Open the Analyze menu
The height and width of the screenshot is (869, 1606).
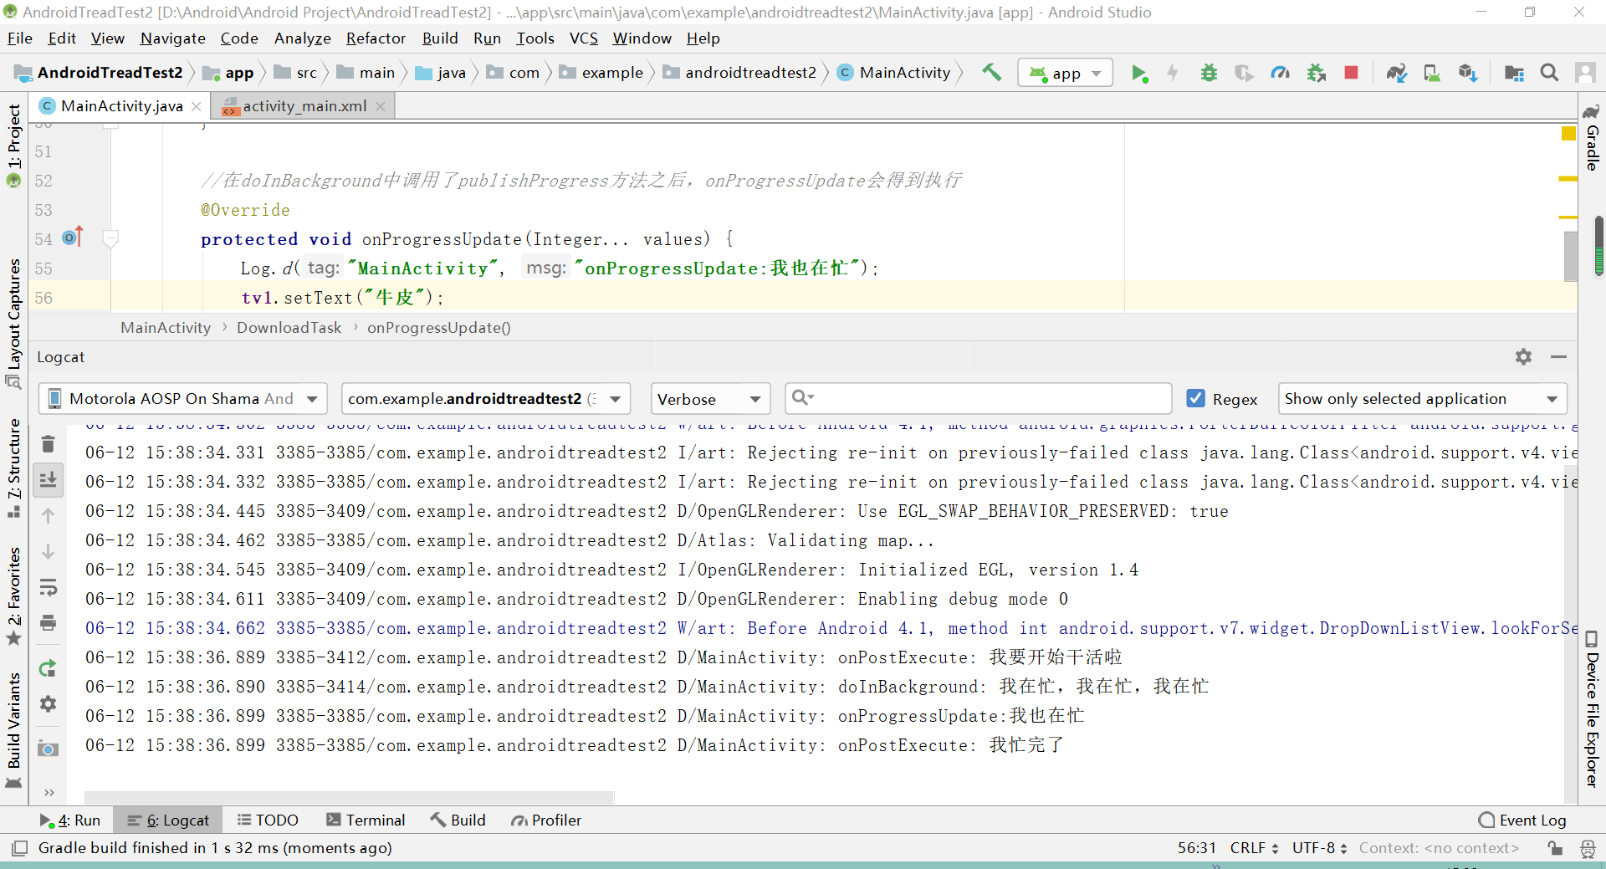[x=302, y=38]
